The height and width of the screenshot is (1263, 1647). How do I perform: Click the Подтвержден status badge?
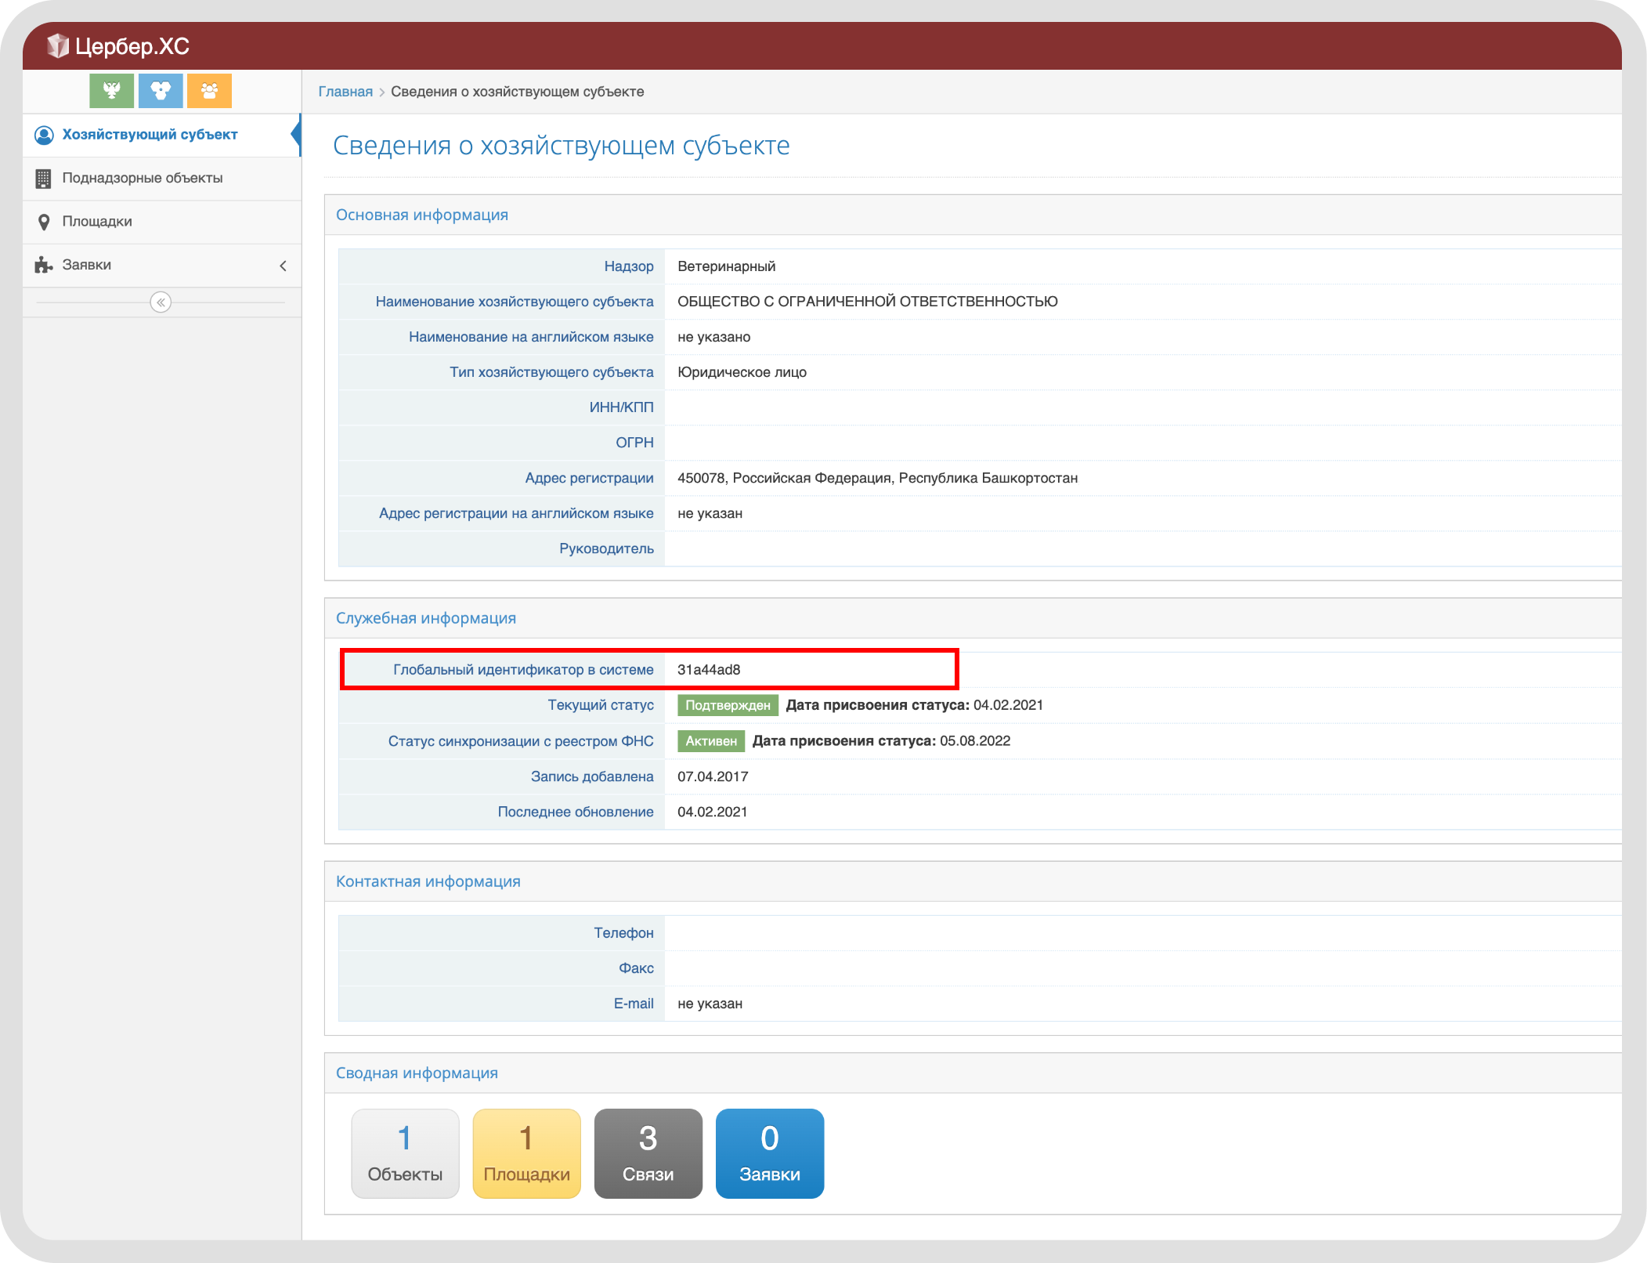coord(728,705)
